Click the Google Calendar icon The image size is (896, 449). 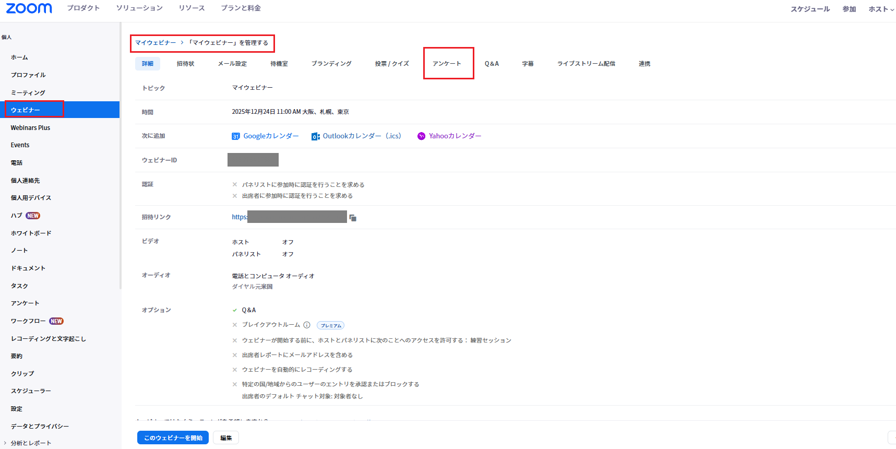point(236,136)
